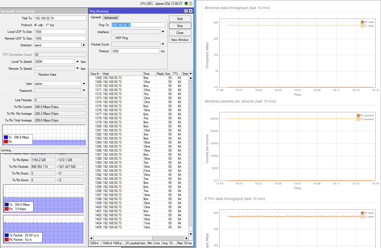The height and width of the screenshot is (248, 381).
Task: Click the ping list scroll-down arrow
Action: [190, 234]
